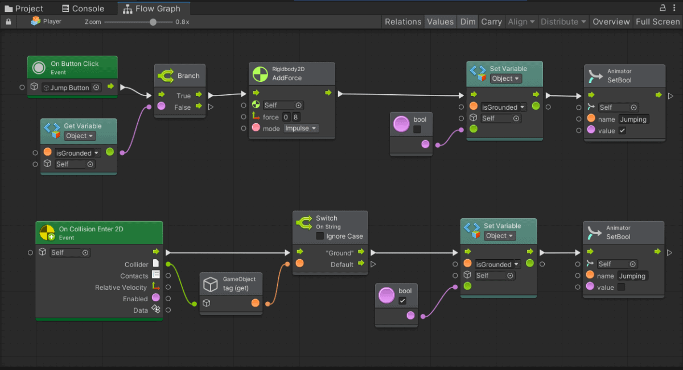Viewport: 683px width, 370px height.
Task: Click the Zoom slider handle
Action: pyautogui.click(x=153, y=22)
